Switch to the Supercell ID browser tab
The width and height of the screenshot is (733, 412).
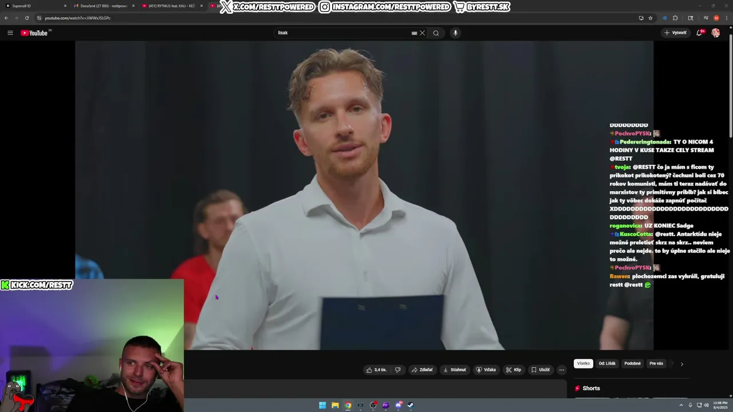tap(34, 6)
